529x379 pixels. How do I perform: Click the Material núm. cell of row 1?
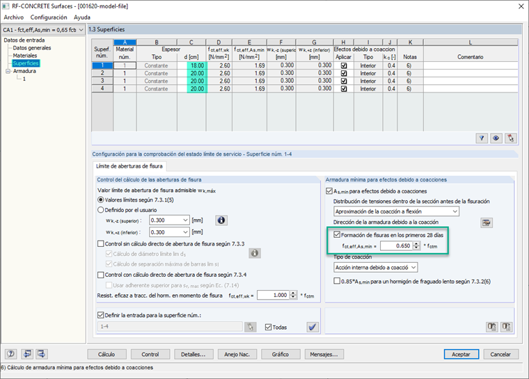(125, 65)
